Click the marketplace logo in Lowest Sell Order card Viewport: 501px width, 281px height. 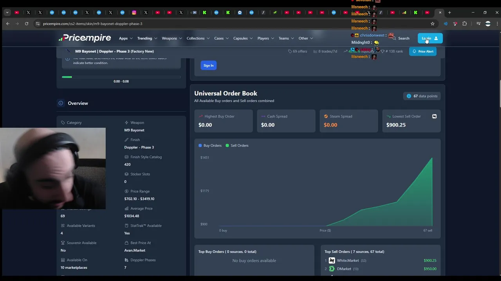click(x=434, y=116)
